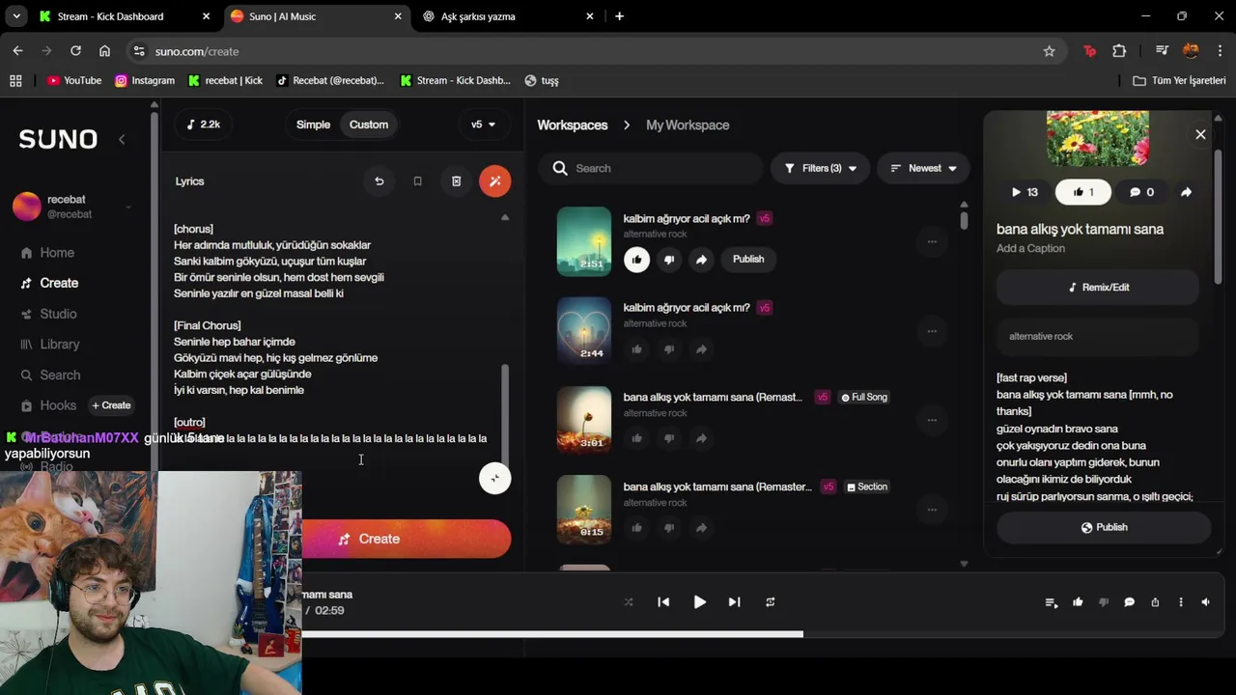Click the orange magic wand lyrics button
Image resolution: width=1236 pixels, height=695 pixels.
tap(494, 181)
